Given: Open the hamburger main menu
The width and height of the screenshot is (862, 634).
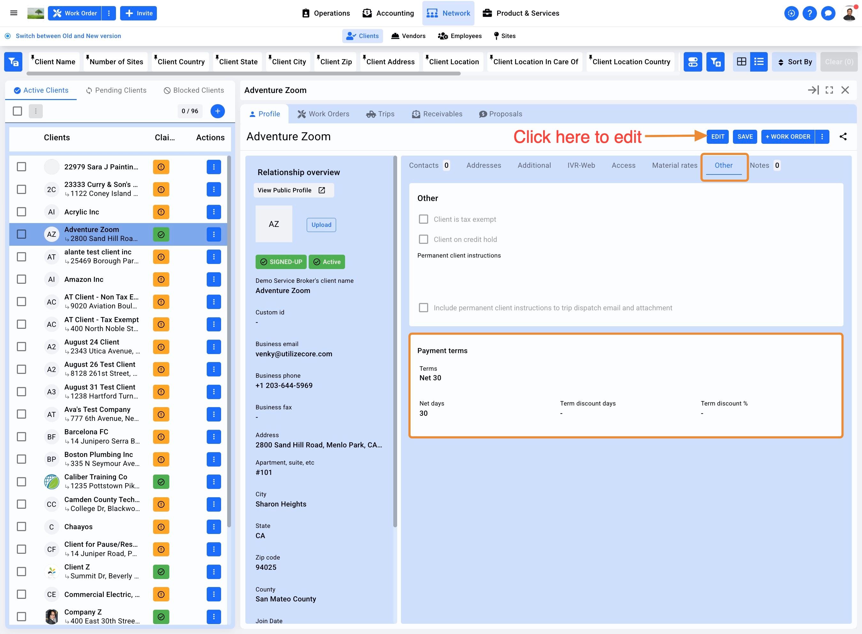Looking at the screenshot, I should point(14,13).
